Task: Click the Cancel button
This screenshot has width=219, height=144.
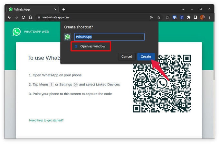Action: click(127, 57)
